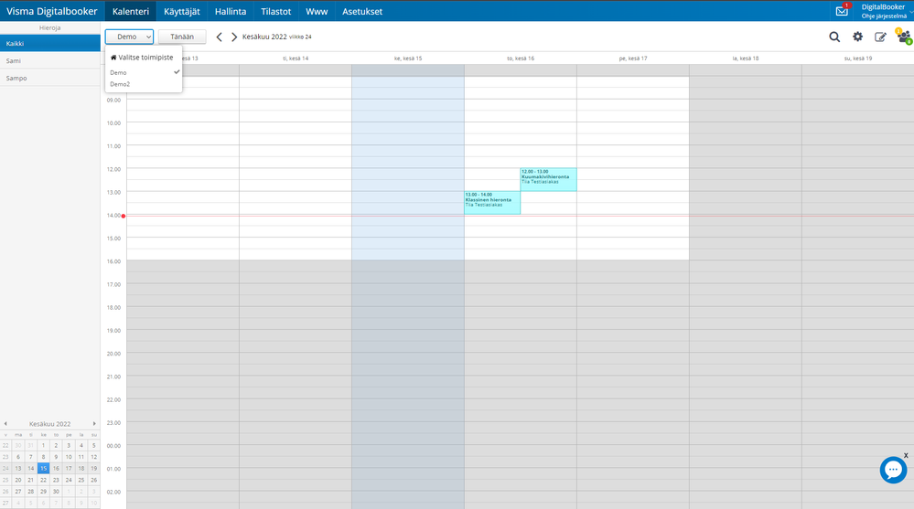914x509 pixels.
Task: Select day 12 in mini calendar
Action: (94, 457)
